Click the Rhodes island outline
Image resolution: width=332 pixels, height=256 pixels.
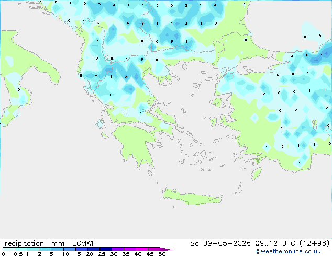click(257, 173)
